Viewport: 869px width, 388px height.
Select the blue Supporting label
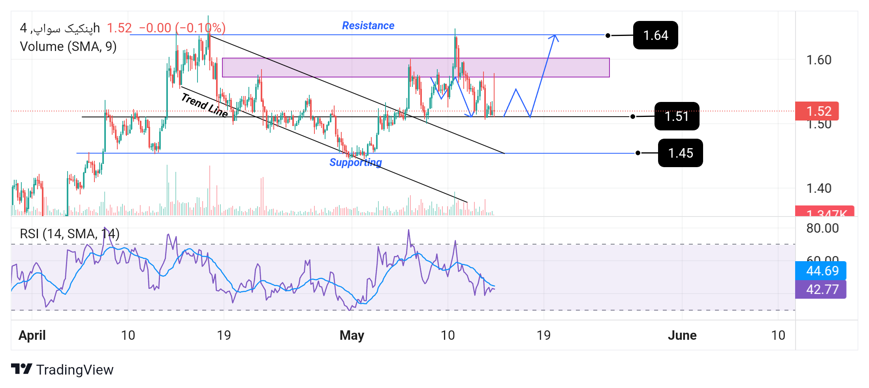[355, 162]
